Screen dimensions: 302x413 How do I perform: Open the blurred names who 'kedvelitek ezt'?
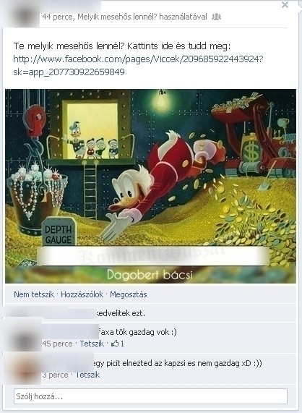pyautogui.click(x=50, y=313)
